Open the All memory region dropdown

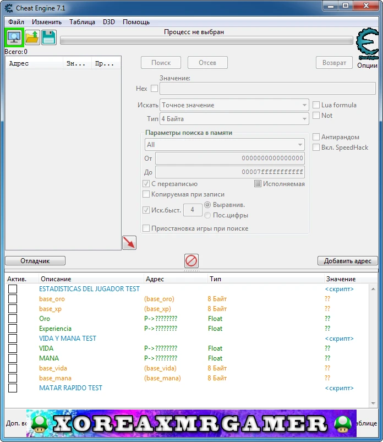coord(225,145)
